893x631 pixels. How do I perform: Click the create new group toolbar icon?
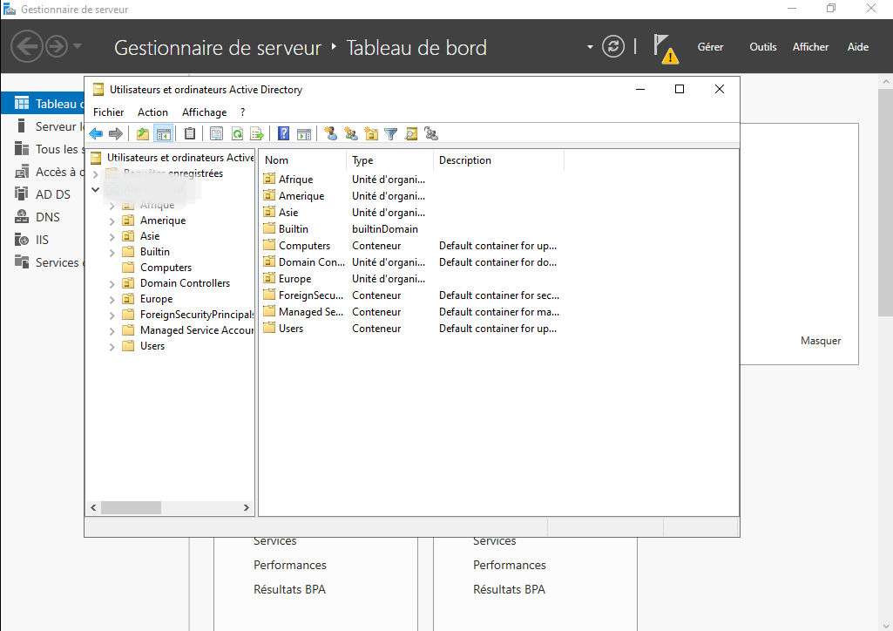(x=351, y=133)
